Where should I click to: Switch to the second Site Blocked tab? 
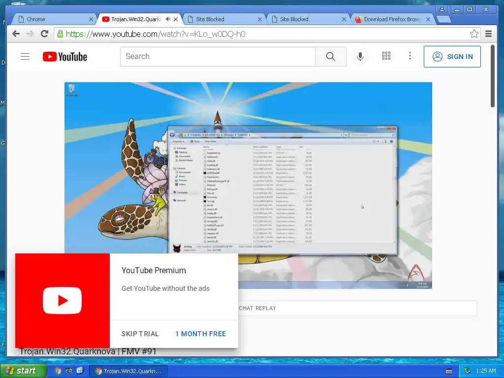point(306,19)
